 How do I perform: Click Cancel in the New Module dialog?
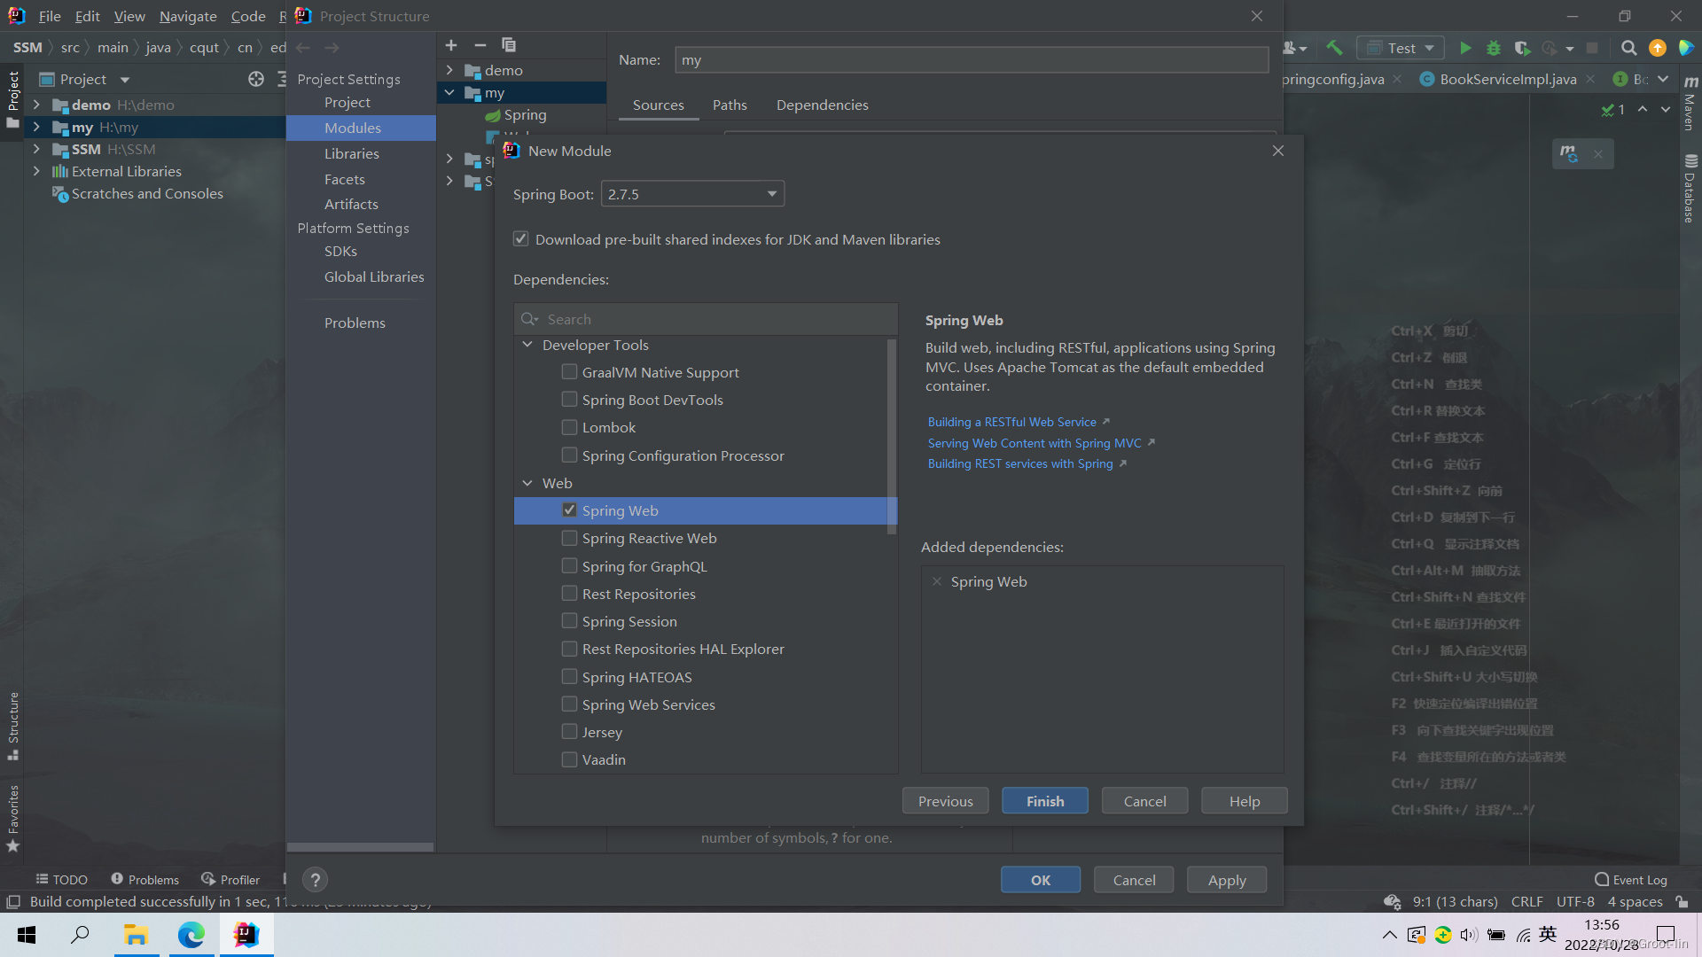pos(1144,801)
